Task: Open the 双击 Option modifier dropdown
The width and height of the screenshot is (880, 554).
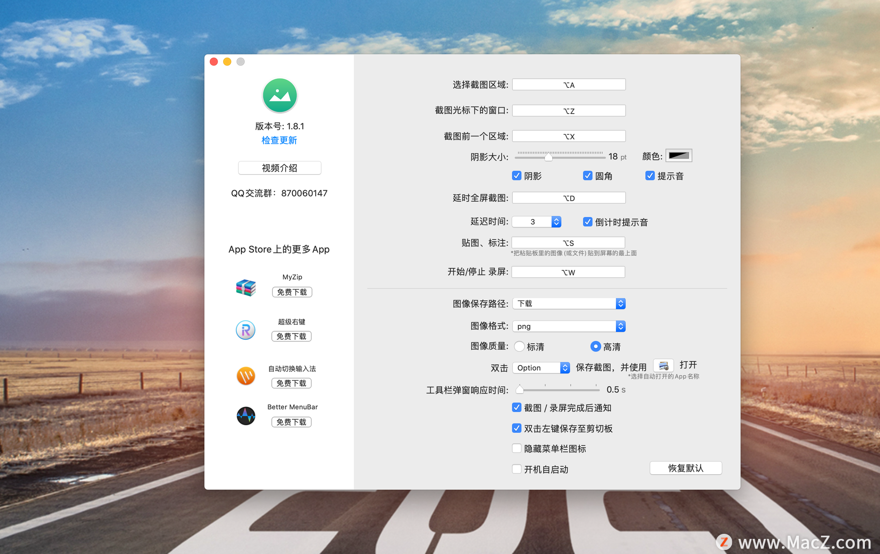Action: tap(541, 368)
